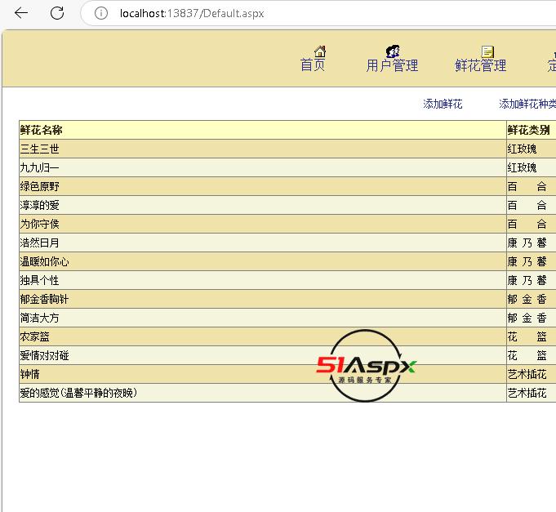
Task: Select the 独具个性 flower row
Action: [287, 280]
